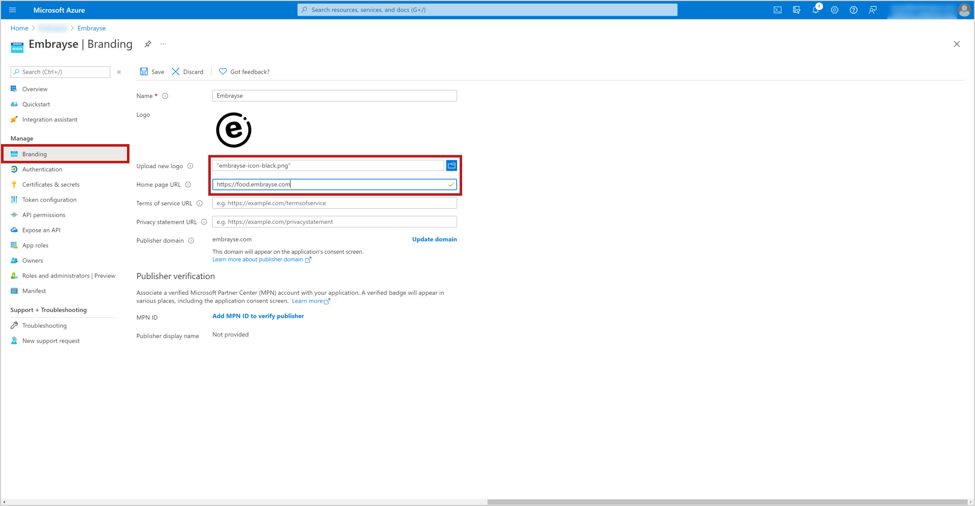Click the user account avatar
The image size is (975, 506).
click(x=964, y=10)
